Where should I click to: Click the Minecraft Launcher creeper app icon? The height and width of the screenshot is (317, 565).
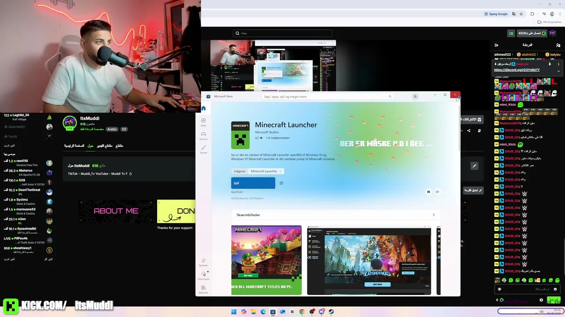tap(240, 135)
